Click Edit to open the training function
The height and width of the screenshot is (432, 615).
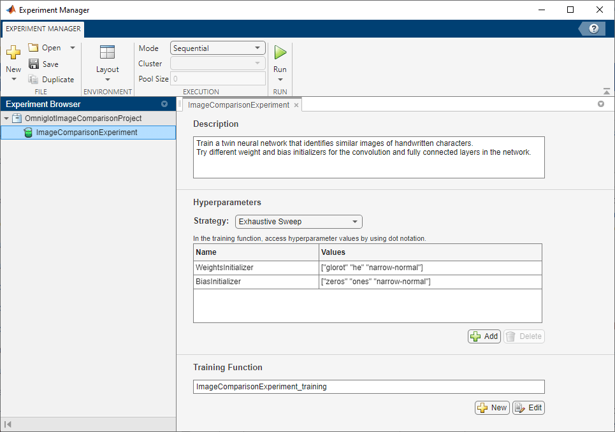528,408
